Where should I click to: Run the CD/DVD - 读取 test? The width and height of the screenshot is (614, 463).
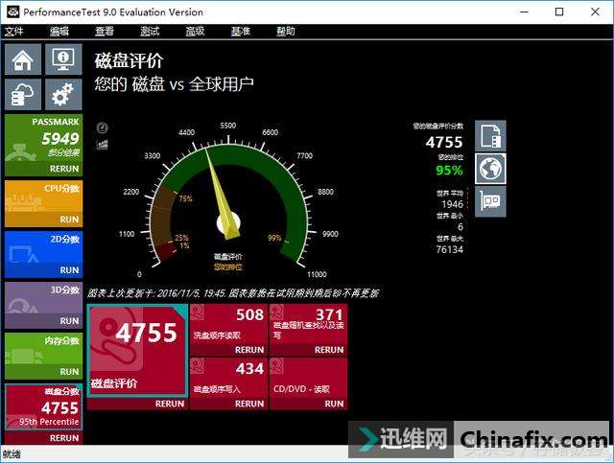[334, 404]
